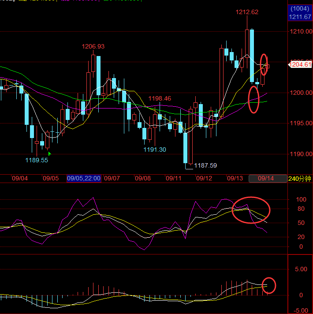This screenshot has height=314, width=313.
Task: Click the 1206.93 peak price label
Action: [x=93, y=46]
